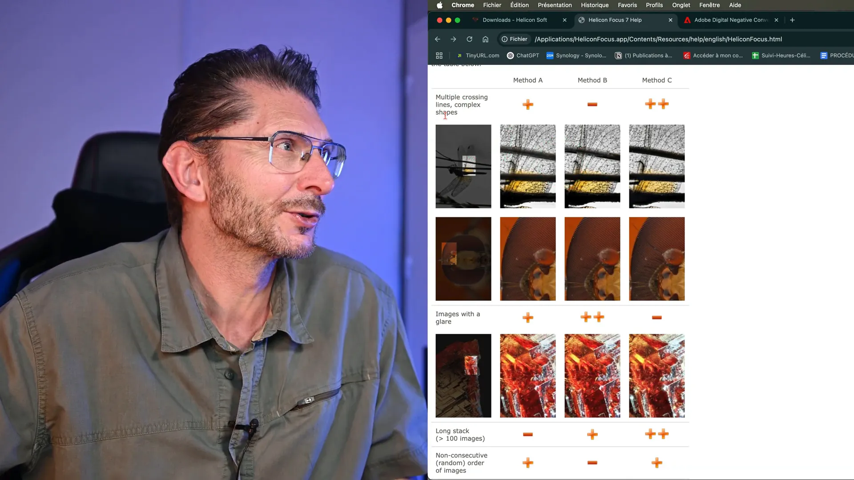This screenshot has height=480, width=854.
Task: Open Method C dragonfly wing result image
Action: point(657,166)
